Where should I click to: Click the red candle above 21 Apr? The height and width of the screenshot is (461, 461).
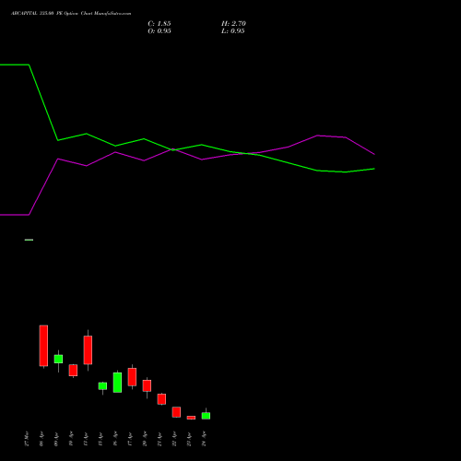[x=161, y=399]
